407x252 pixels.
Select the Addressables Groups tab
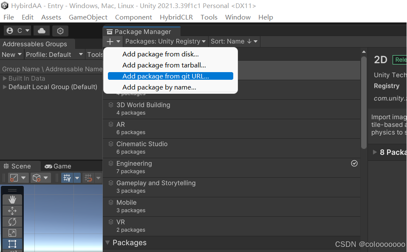38,44
